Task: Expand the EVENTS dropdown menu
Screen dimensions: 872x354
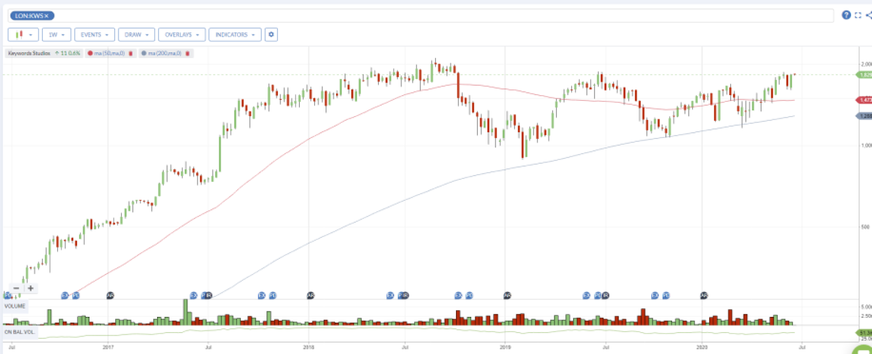Action: pos(95,35)
